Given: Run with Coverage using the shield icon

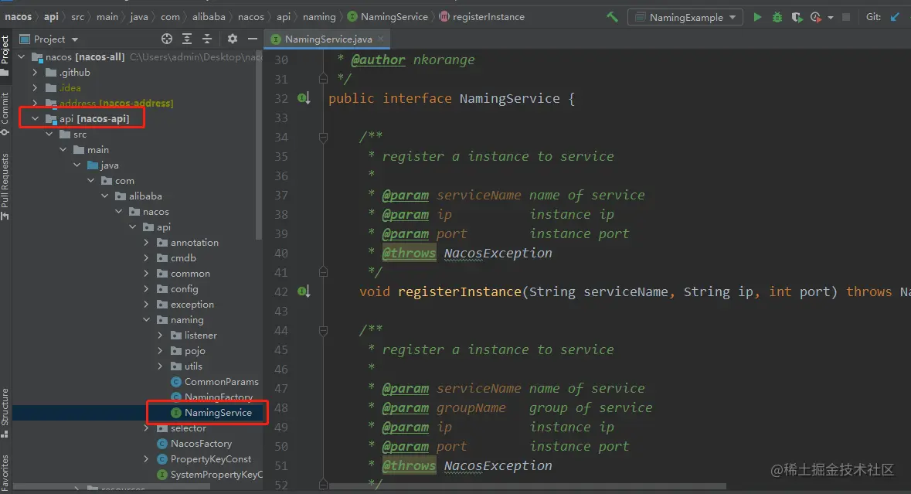Looking at the screenshot, I should click(797, 17).
